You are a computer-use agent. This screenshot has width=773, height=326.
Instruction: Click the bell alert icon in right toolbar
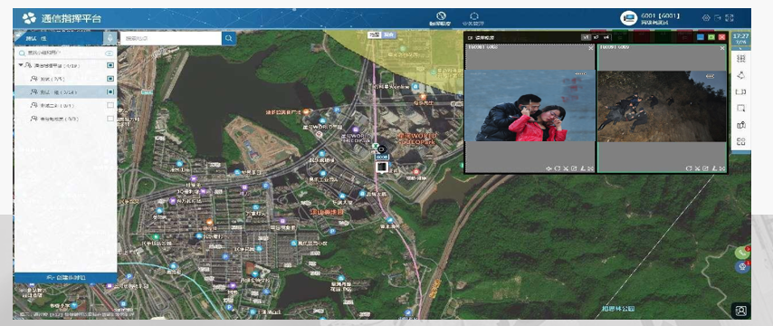pyautogui.click(x=740, y=75)
